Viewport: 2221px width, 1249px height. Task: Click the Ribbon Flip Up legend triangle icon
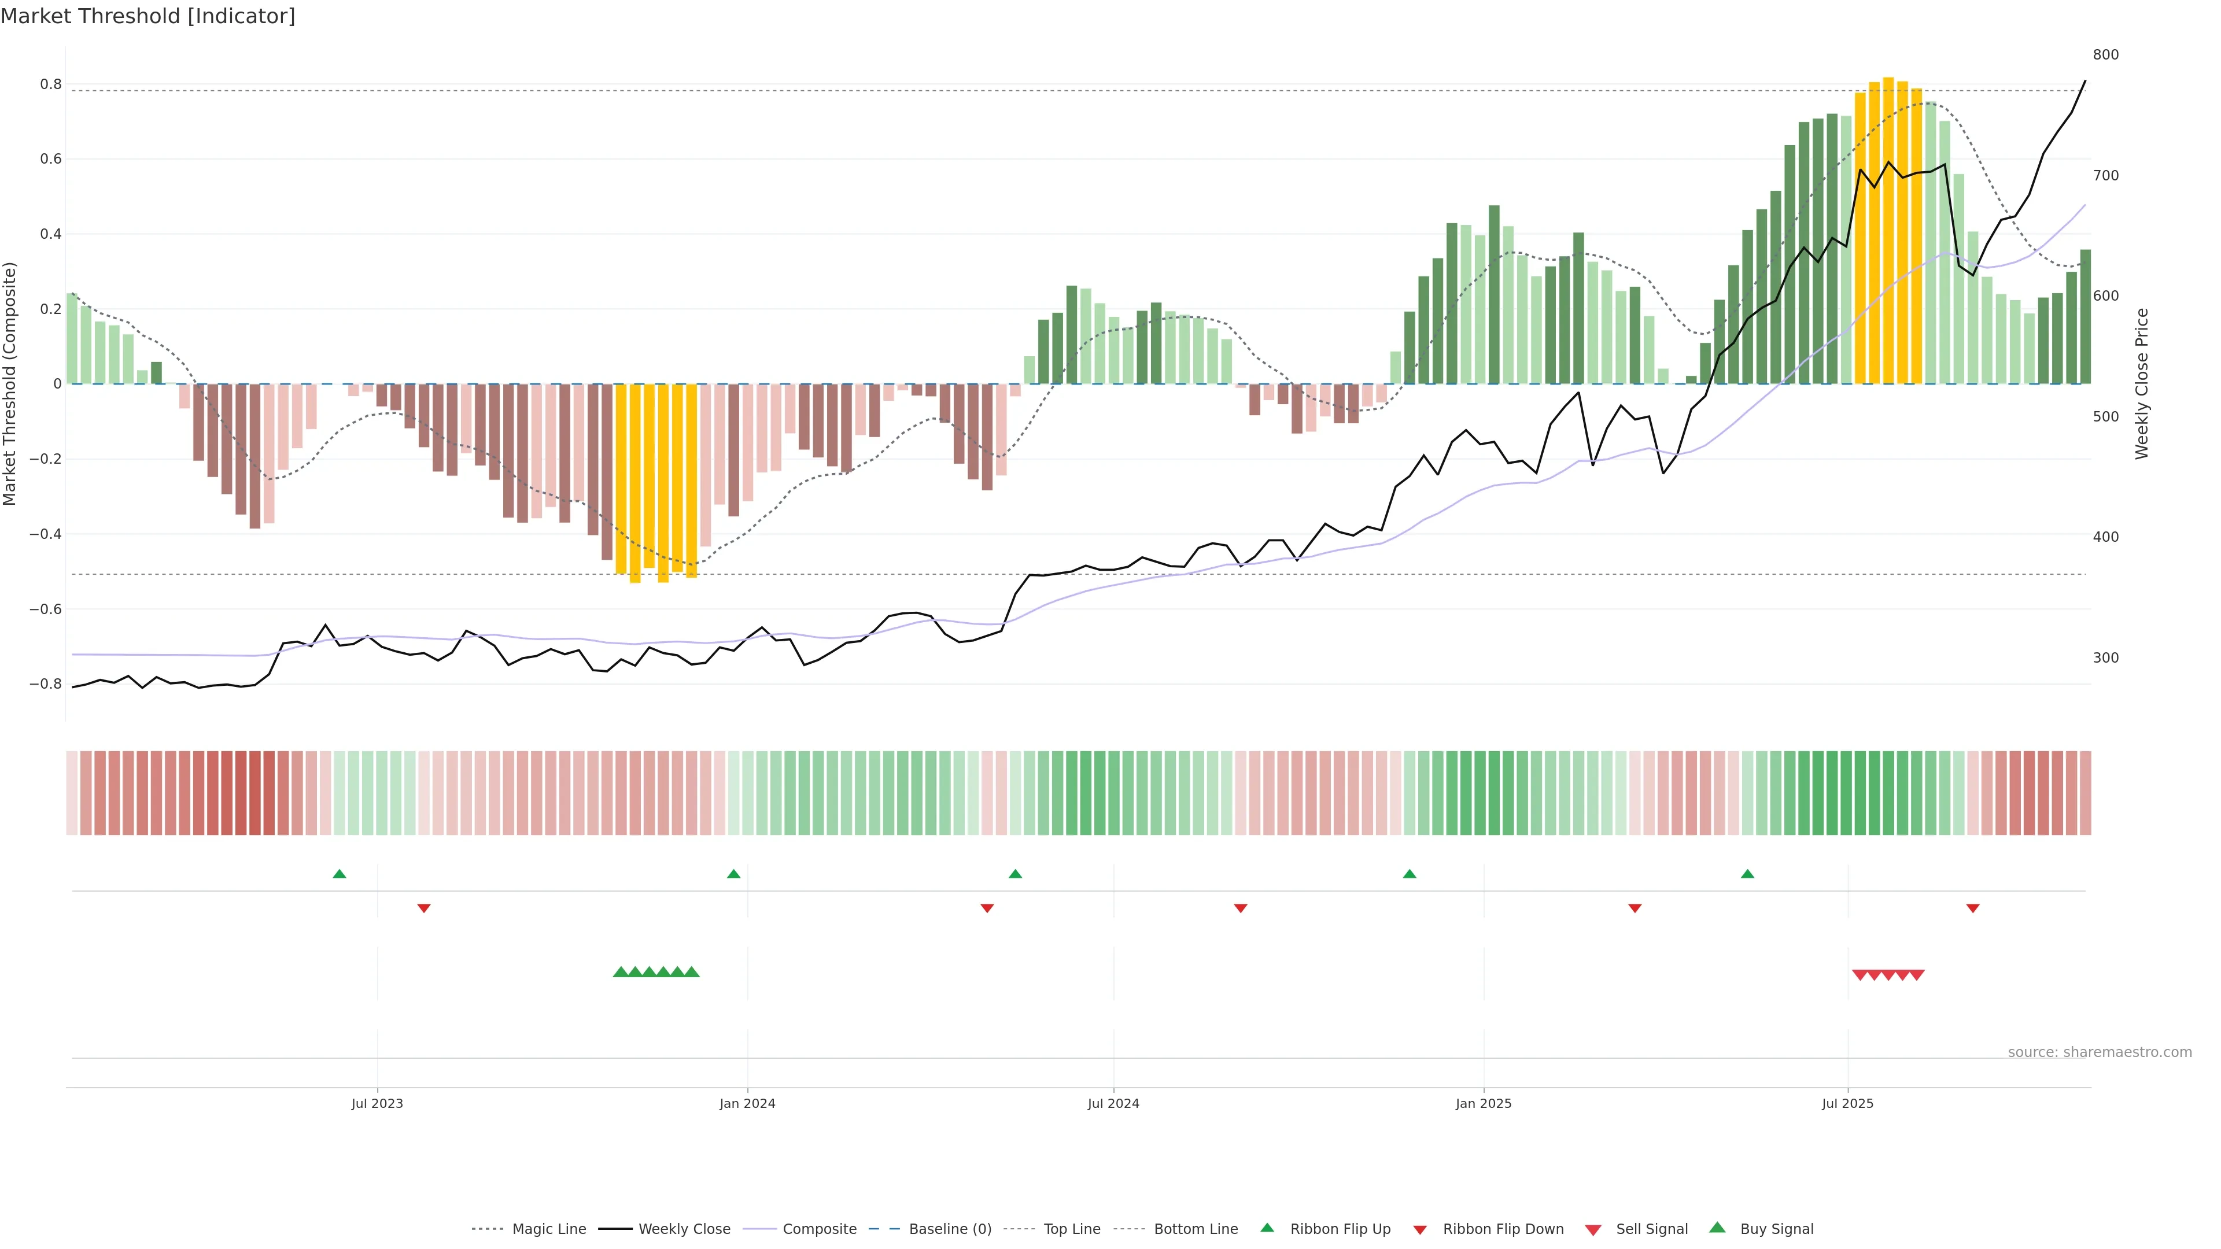[x=1267, y=1228]
